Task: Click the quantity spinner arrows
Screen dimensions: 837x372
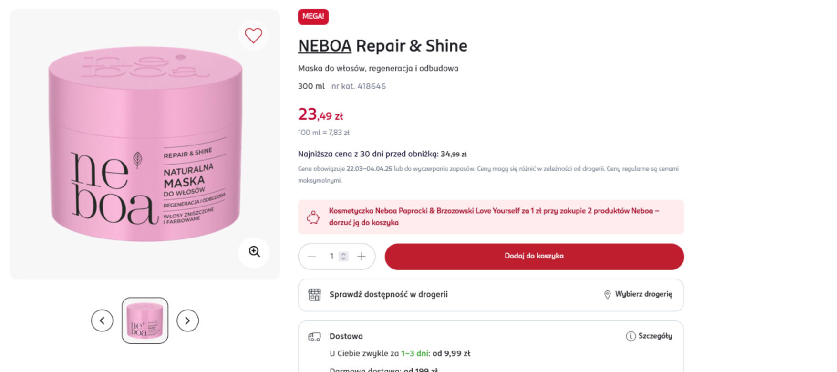Action: pyautogui.click(x=343, y=257)
